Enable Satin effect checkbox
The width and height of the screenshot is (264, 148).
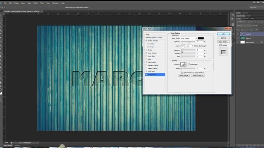146,59
